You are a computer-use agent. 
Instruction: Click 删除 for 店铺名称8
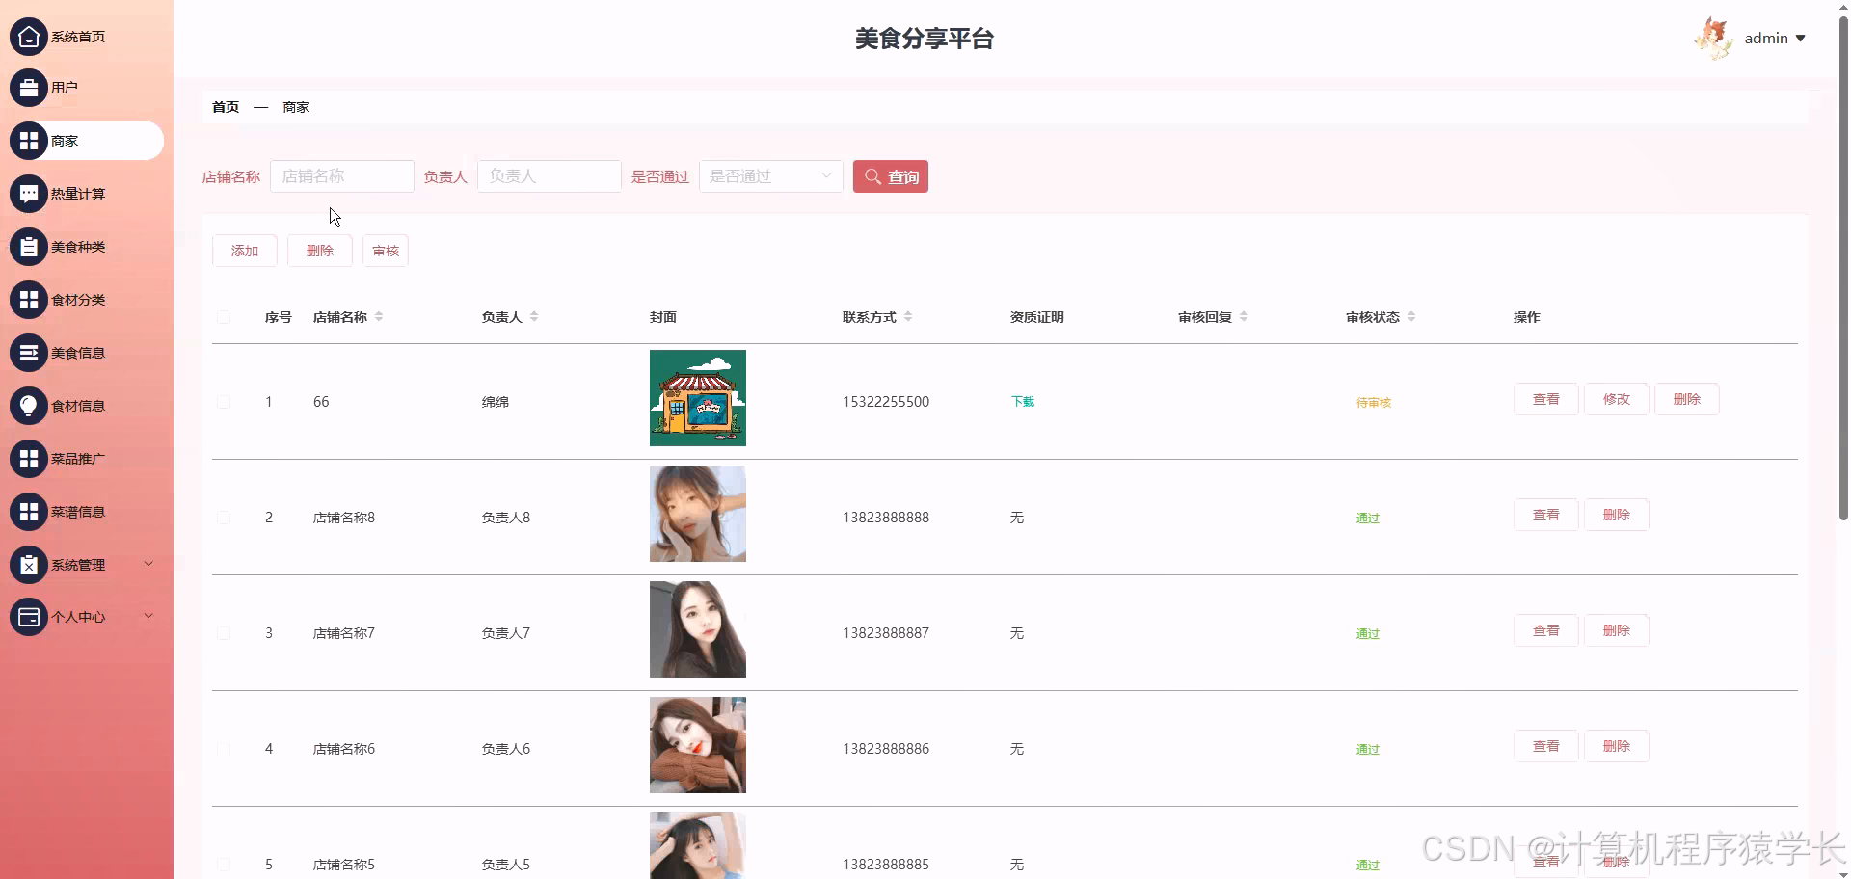(x=1617, y=515)
